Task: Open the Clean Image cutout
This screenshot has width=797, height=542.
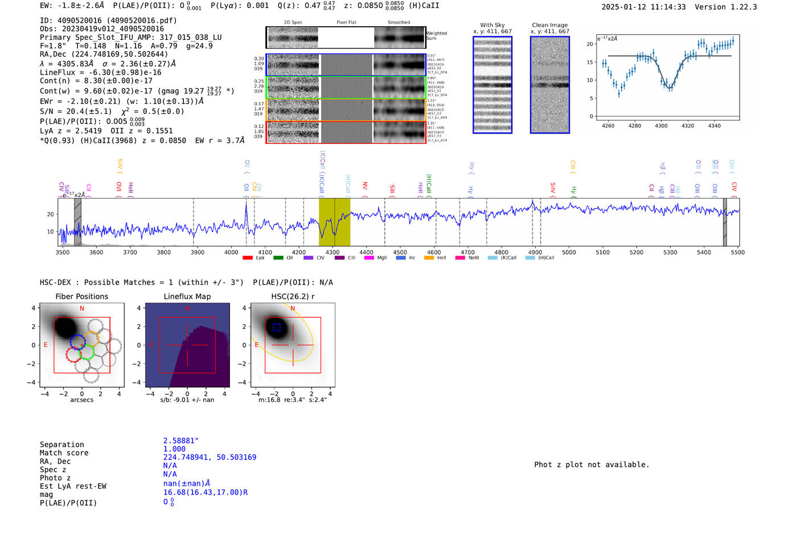Action: [550, 85]
